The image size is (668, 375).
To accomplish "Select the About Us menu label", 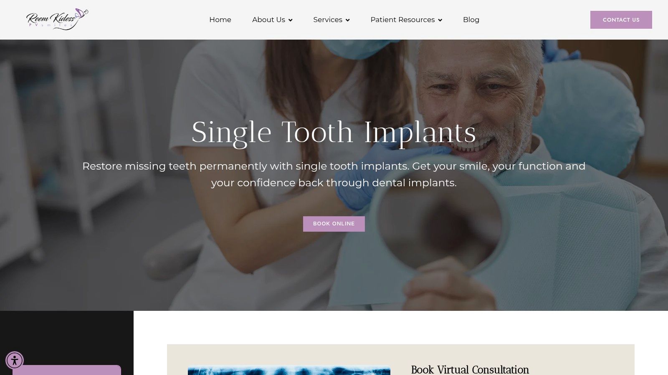I will pyautogui.click(x=268, y=20).
